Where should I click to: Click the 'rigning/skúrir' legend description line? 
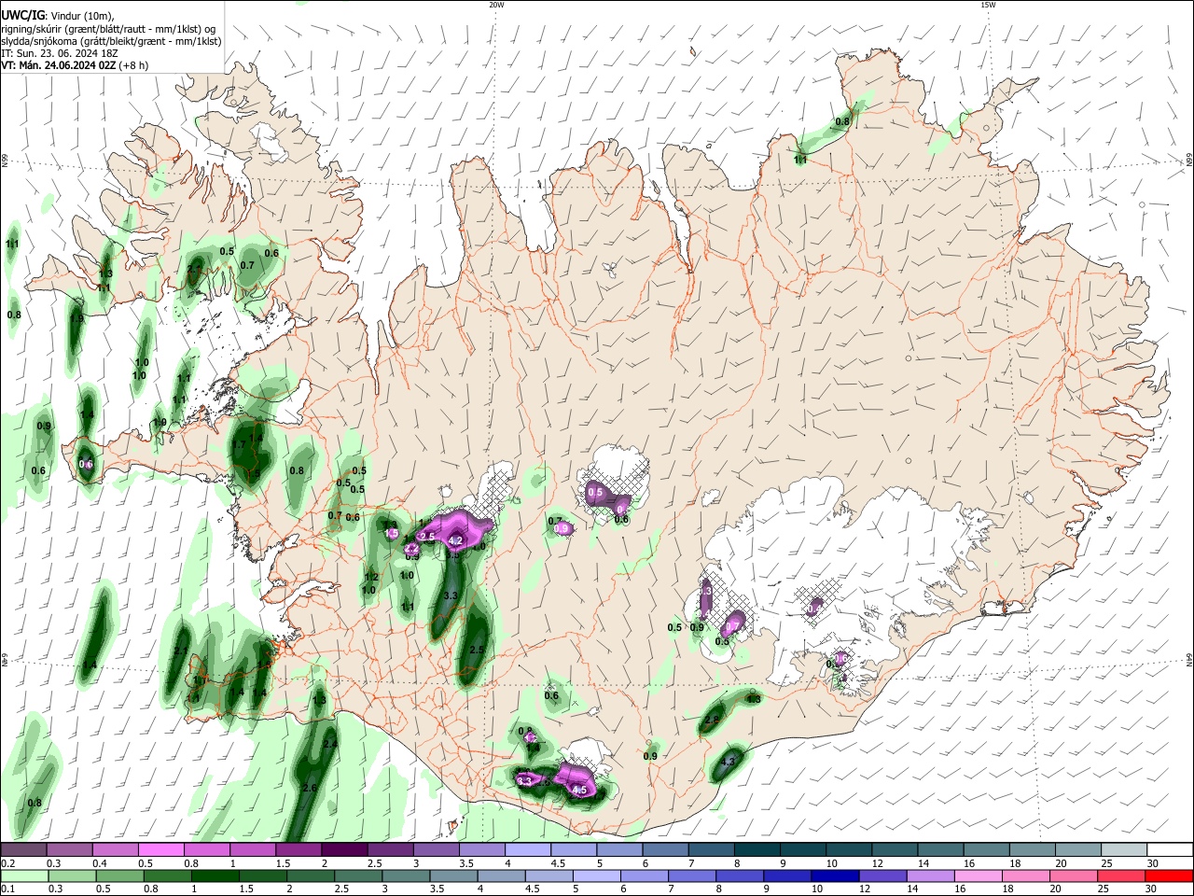point(108,29)
